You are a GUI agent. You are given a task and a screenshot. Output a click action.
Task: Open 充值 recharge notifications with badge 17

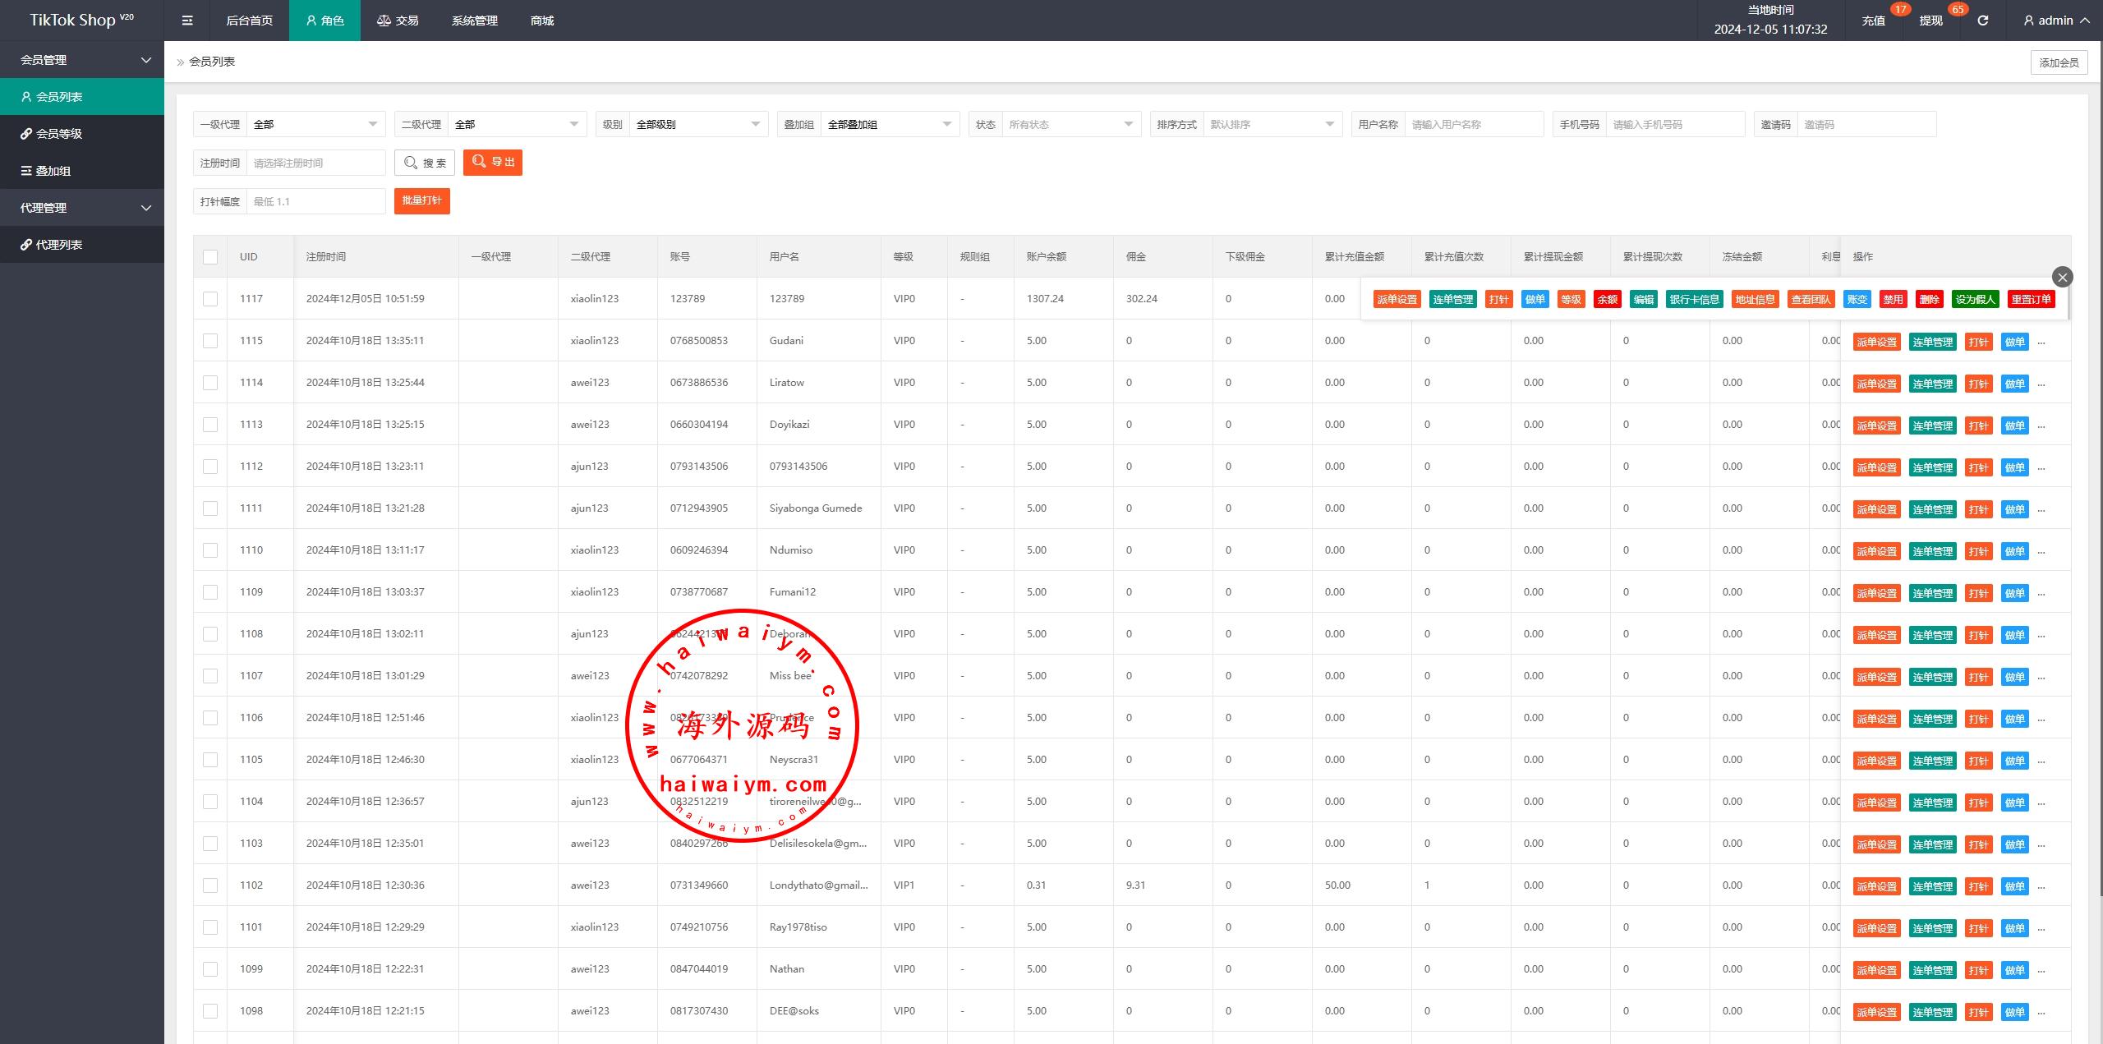(1873, 21)
